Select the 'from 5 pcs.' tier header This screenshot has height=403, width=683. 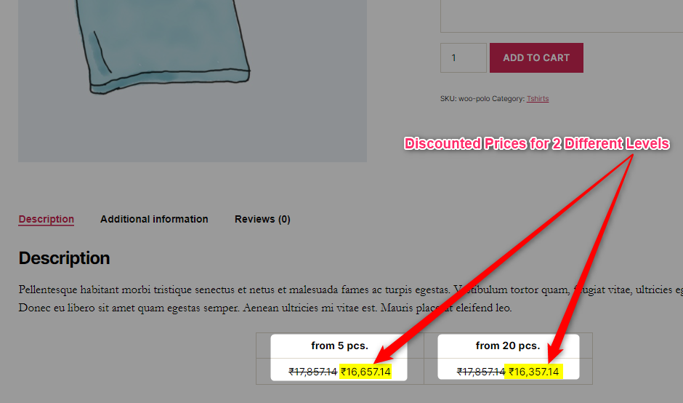click(340, 346)
